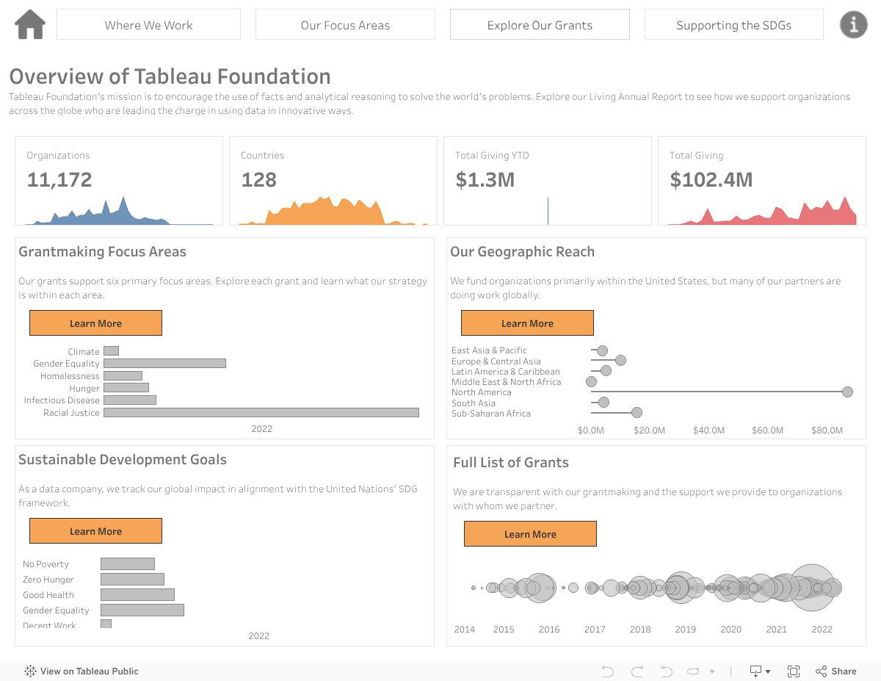Viewport: 881px width, 681px height.
Task: Open the Our Focus Areas tab
Action: (345, 24)
